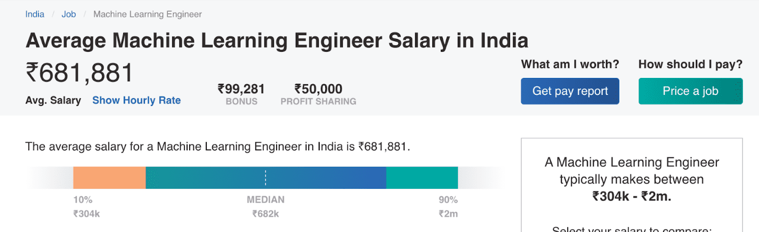Image resolution: width=759 pixels, height=232 pixels.
Task: Click the ₹682k median value
Action: point(265,214)
